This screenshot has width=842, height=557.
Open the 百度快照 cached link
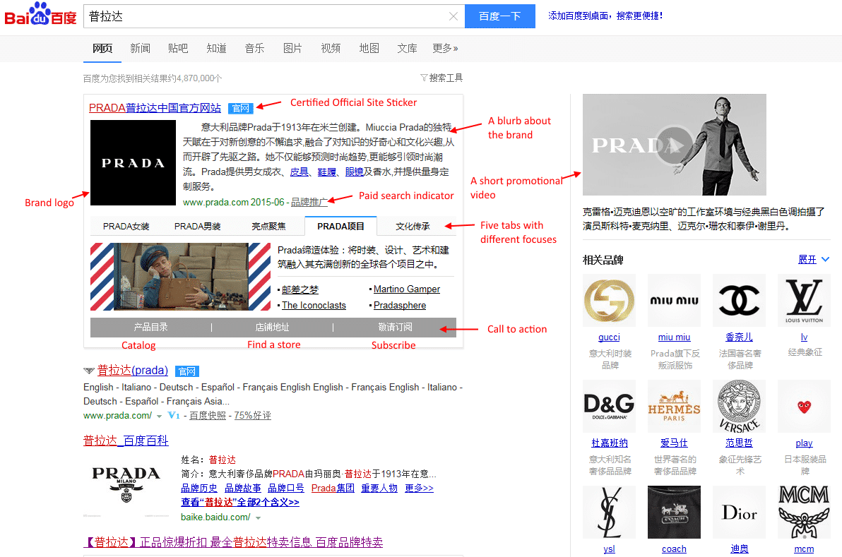click(207, 415)
